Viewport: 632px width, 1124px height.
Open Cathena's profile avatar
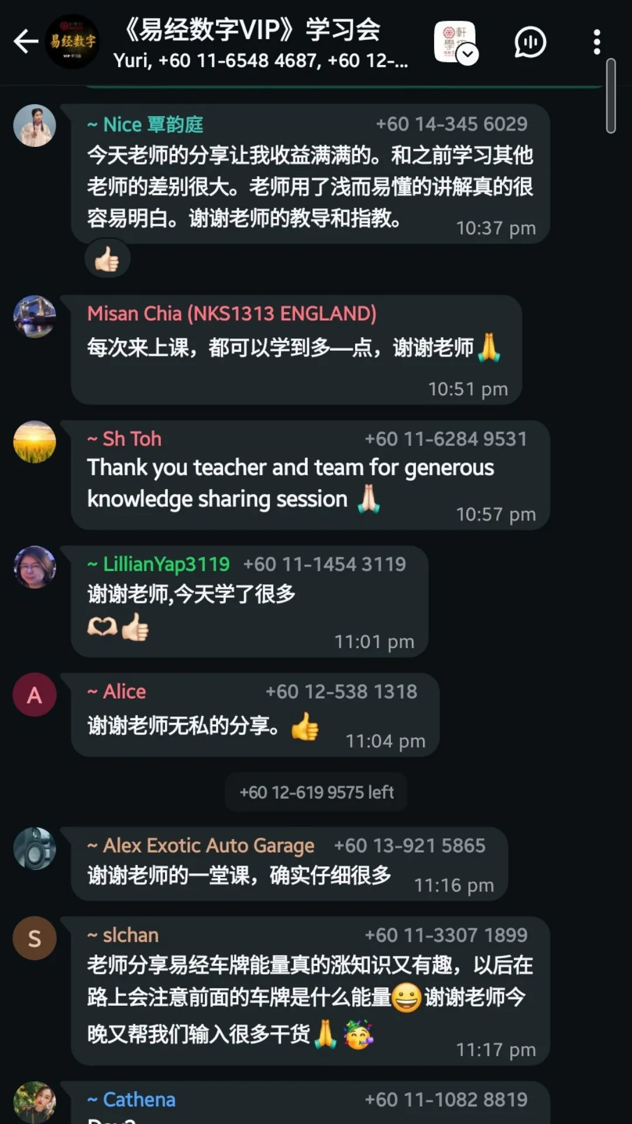(x=35, y=1102)
